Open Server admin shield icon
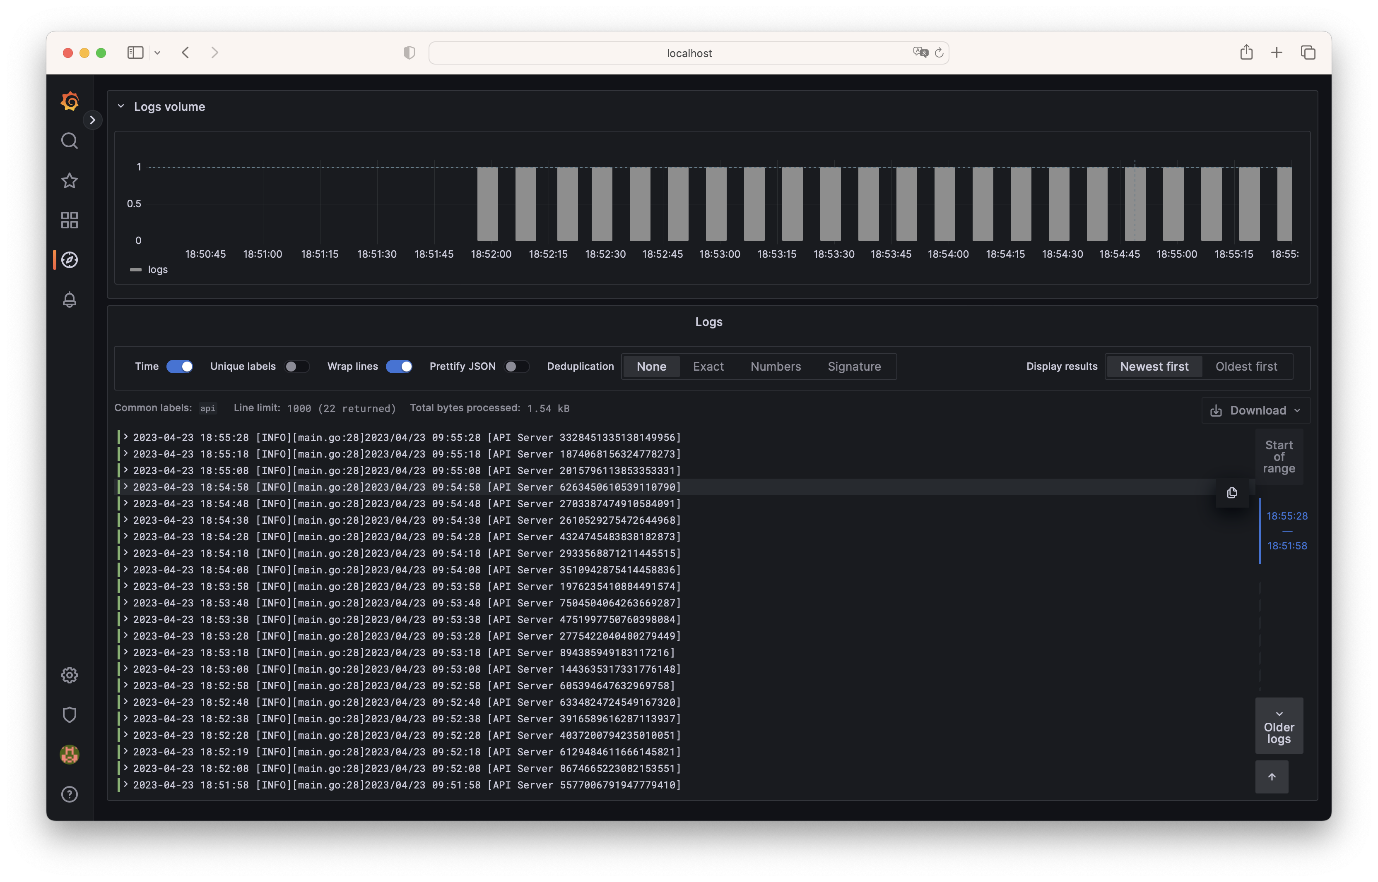This screenshot has width=1378, height=882. point(70,715)
